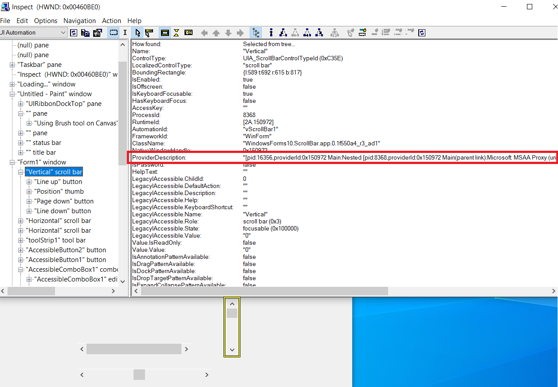Select the "Page down" button tree item

point(64,201)
